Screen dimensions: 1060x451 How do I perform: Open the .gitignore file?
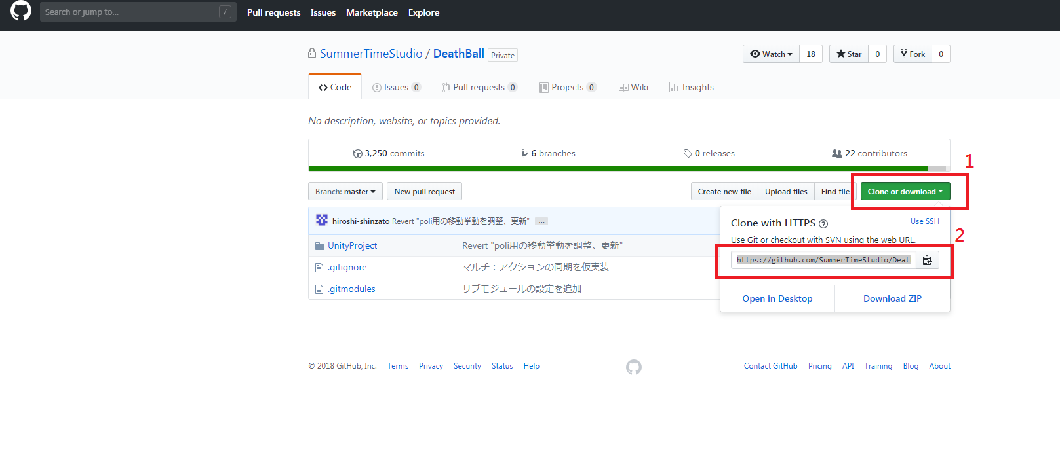click(347, 267)
